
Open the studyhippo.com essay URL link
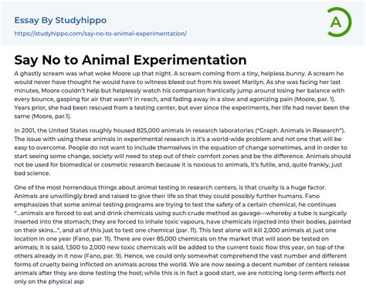pos(100,34)
